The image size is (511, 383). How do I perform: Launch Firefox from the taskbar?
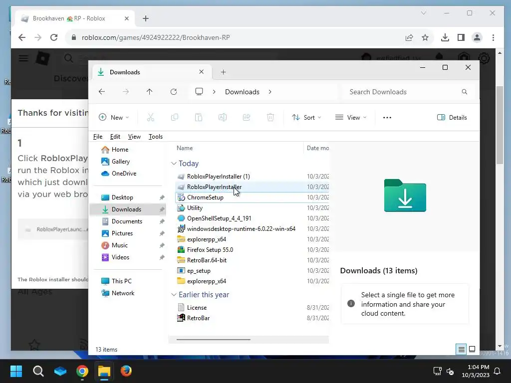click(126, 371)
